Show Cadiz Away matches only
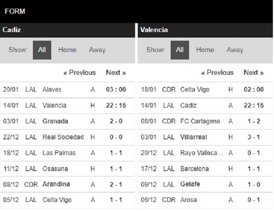The width and height of the screenshot is (274, 211). coord(97,50)
